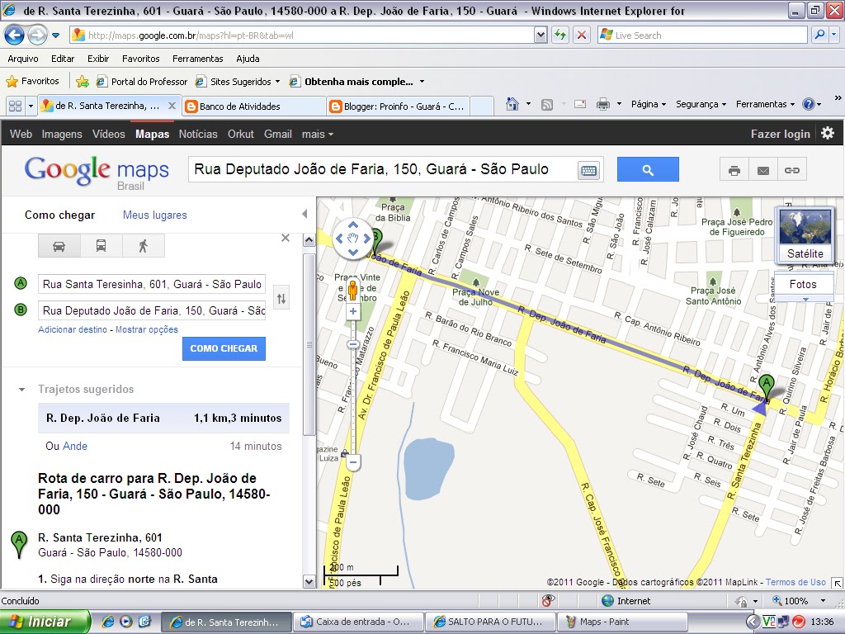
Task: Pan map up with the navigation arrow
Action: tap(353, 225)
